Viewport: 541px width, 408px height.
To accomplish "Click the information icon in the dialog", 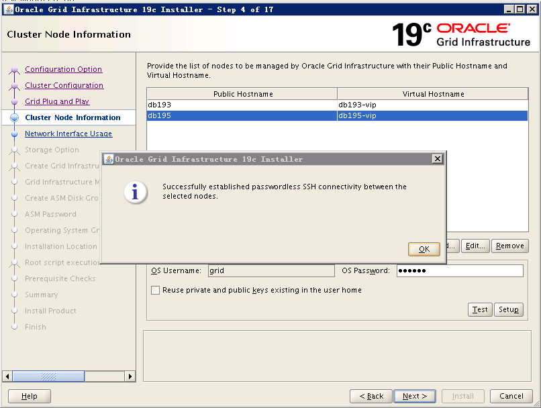I will tap(136, 193).
